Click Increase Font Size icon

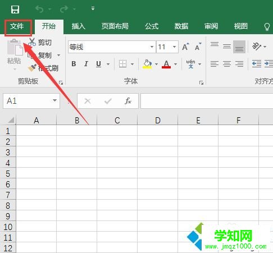pyautogui.click(x=185, y=47)
